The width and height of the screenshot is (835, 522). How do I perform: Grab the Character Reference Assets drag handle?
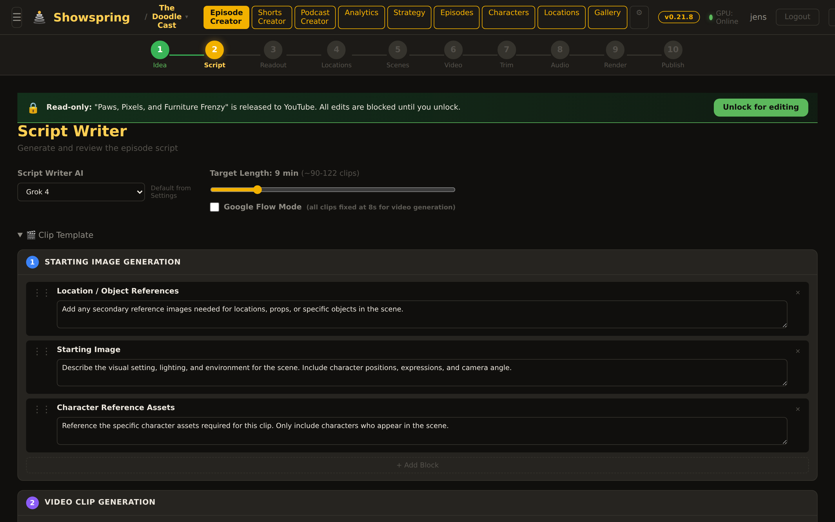point(42,409)
